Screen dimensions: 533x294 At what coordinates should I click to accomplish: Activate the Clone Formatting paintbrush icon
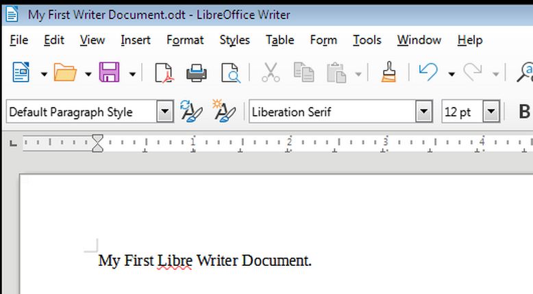[389, 72]
